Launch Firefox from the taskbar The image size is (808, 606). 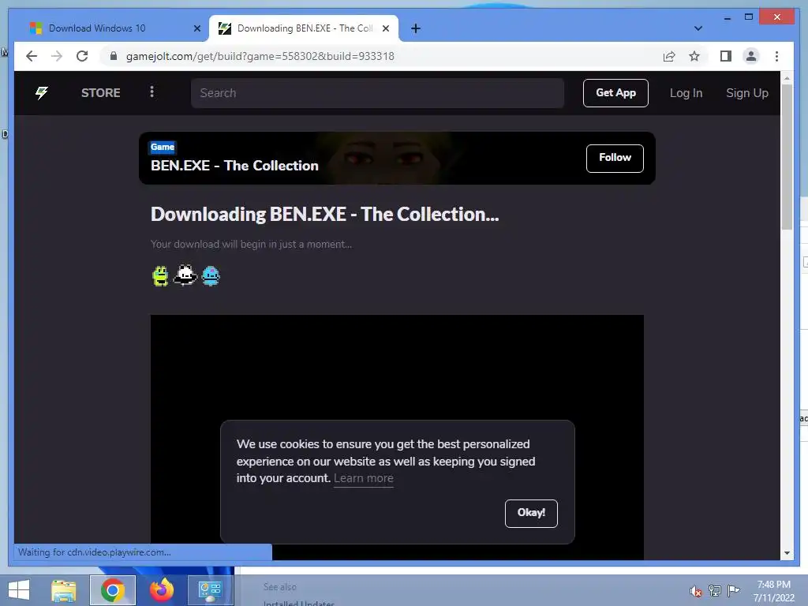161,590
